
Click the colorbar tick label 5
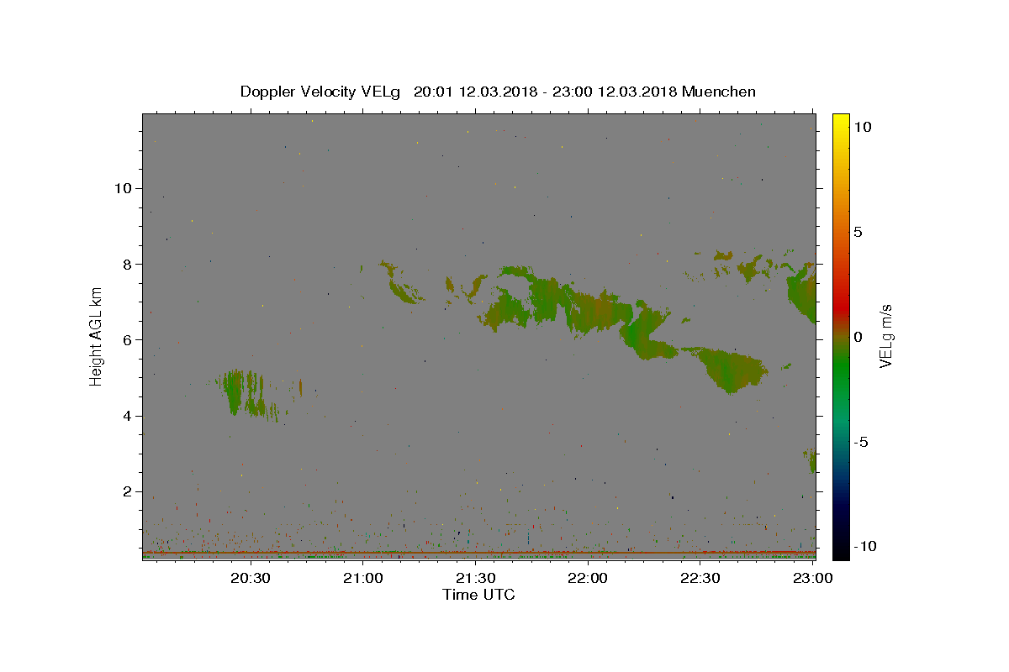[858, 232]
